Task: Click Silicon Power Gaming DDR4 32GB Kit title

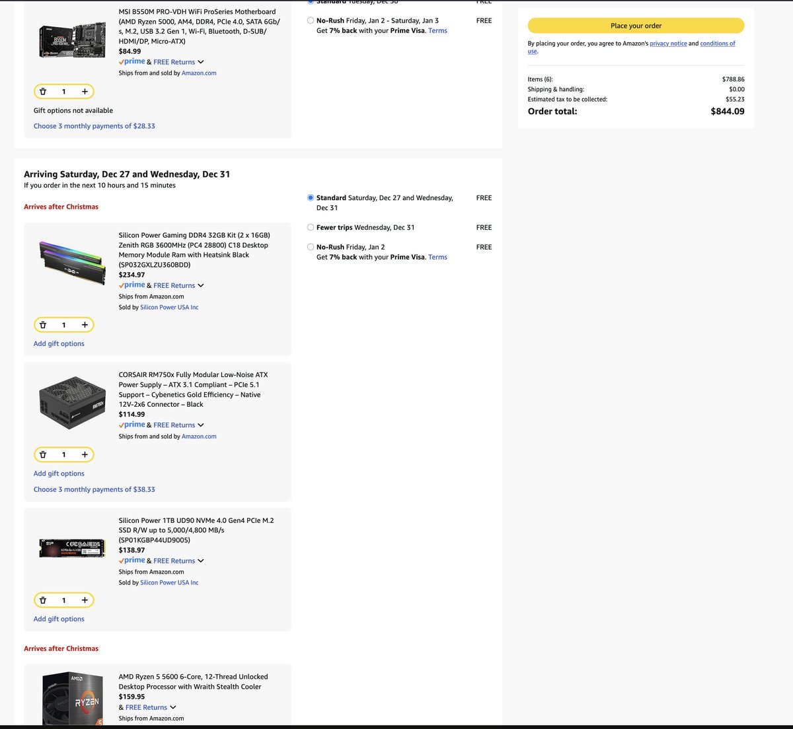Action: [x=194, y=250]
